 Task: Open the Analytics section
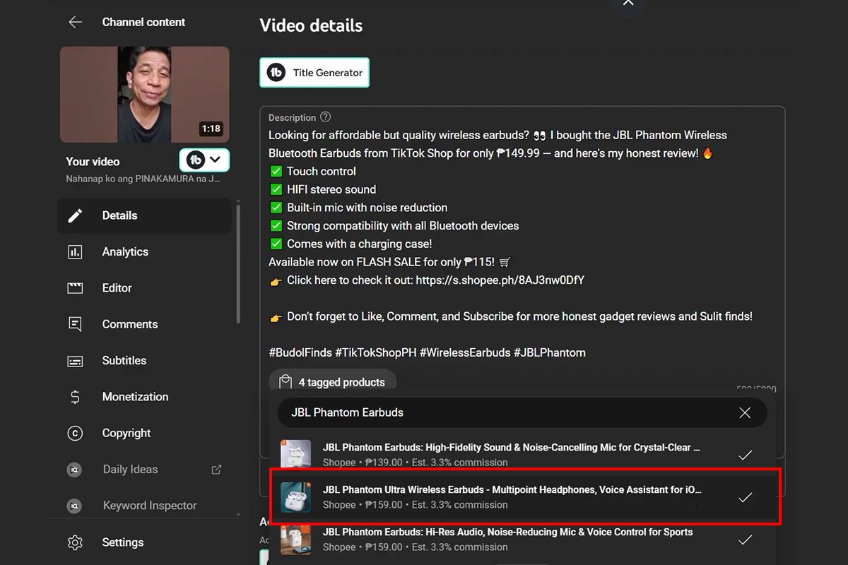point(144,251)
